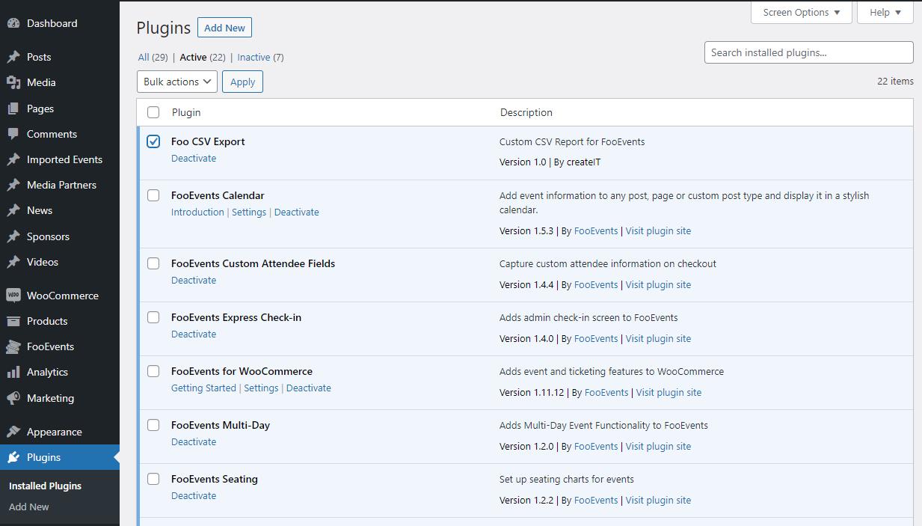Check the FooEvents Express Check-in checkbox
Viewport: 922px width, 526px height.
(153, 317)
